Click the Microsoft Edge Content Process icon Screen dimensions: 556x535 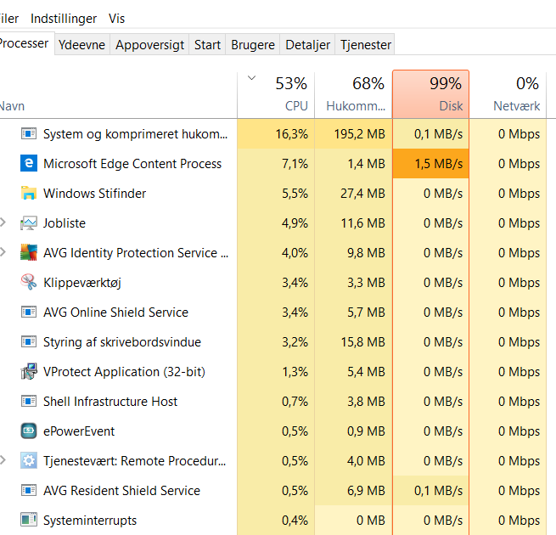pos(29,164)
